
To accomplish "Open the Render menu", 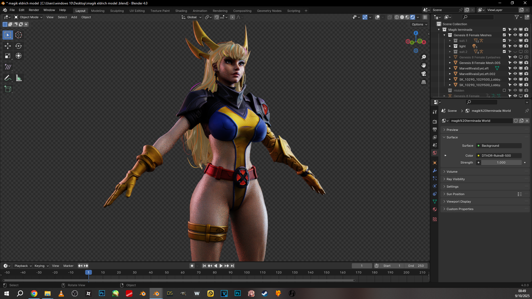I will [x=34, y=10].
